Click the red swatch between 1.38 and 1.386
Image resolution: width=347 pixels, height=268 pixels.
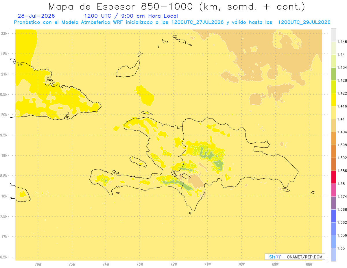333,177
